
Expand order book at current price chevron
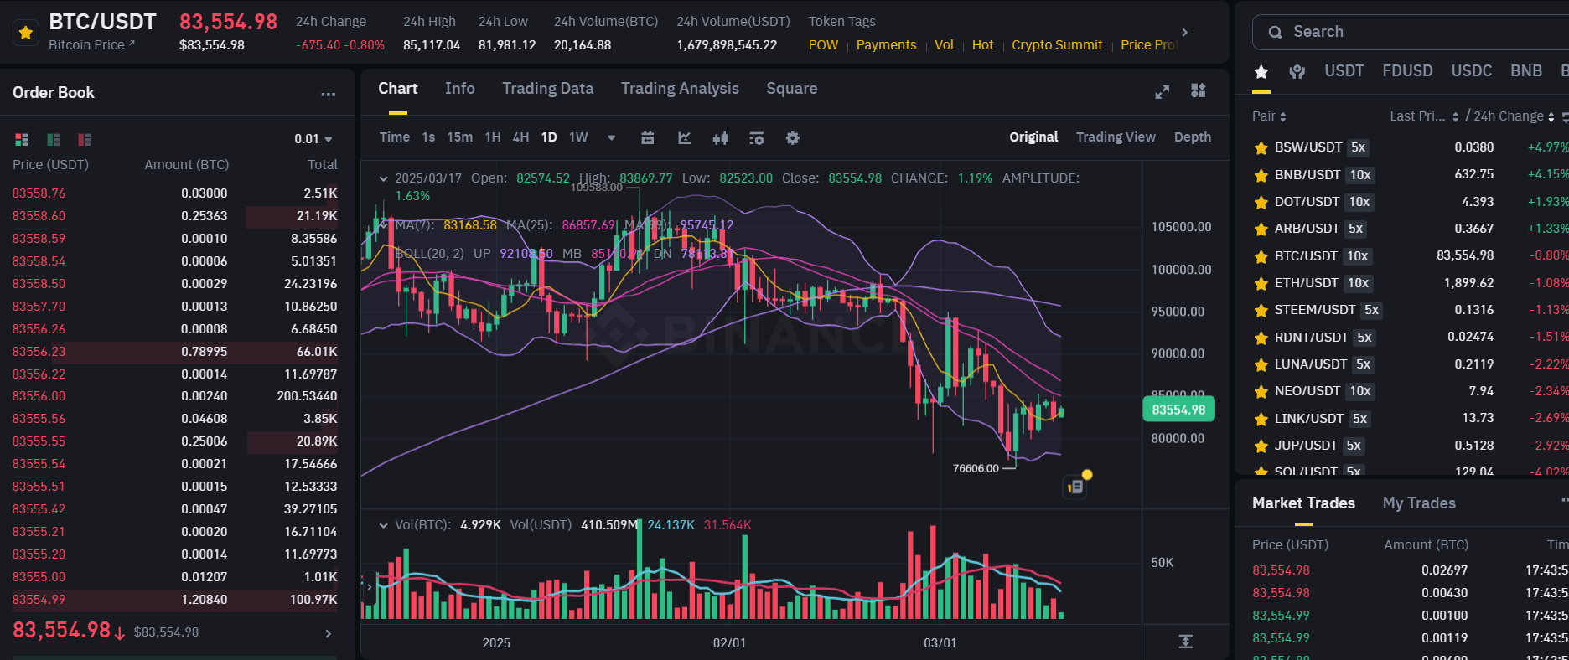click(329, 634)
